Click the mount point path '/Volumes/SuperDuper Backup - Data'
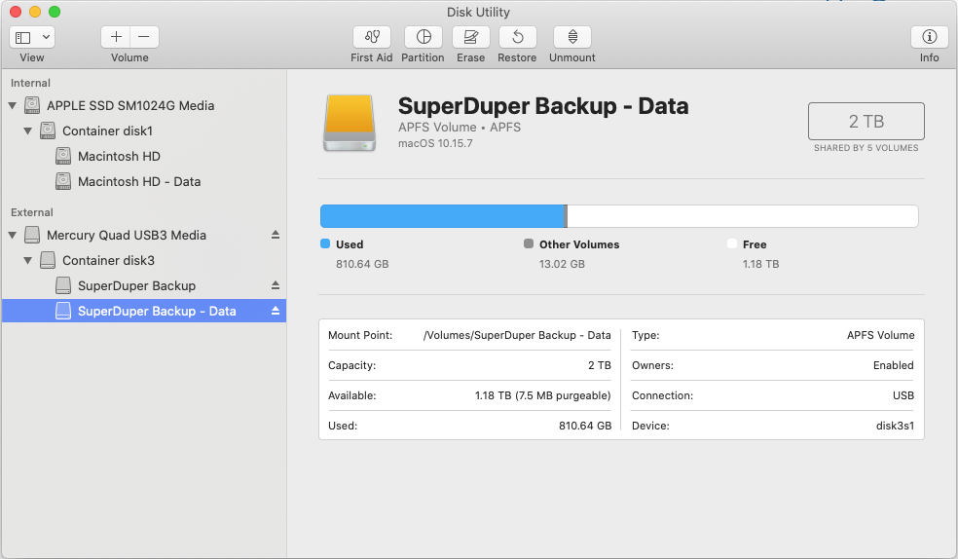This screenshot has height=559, width=958. tap(517, 335)
